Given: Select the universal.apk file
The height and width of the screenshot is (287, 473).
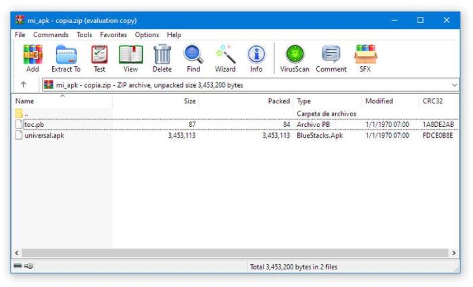Looking at the screenshot, I should coord(44,136).
